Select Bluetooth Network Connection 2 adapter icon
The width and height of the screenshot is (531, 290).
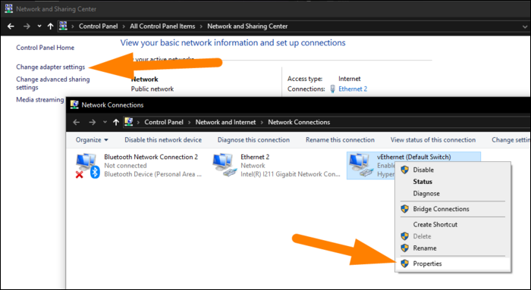87,166
